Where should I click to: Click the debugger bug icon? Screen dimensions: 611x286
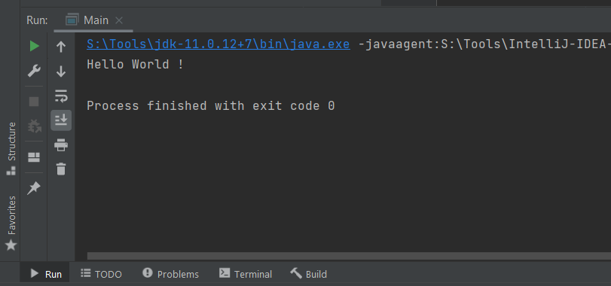coord(35,126)
